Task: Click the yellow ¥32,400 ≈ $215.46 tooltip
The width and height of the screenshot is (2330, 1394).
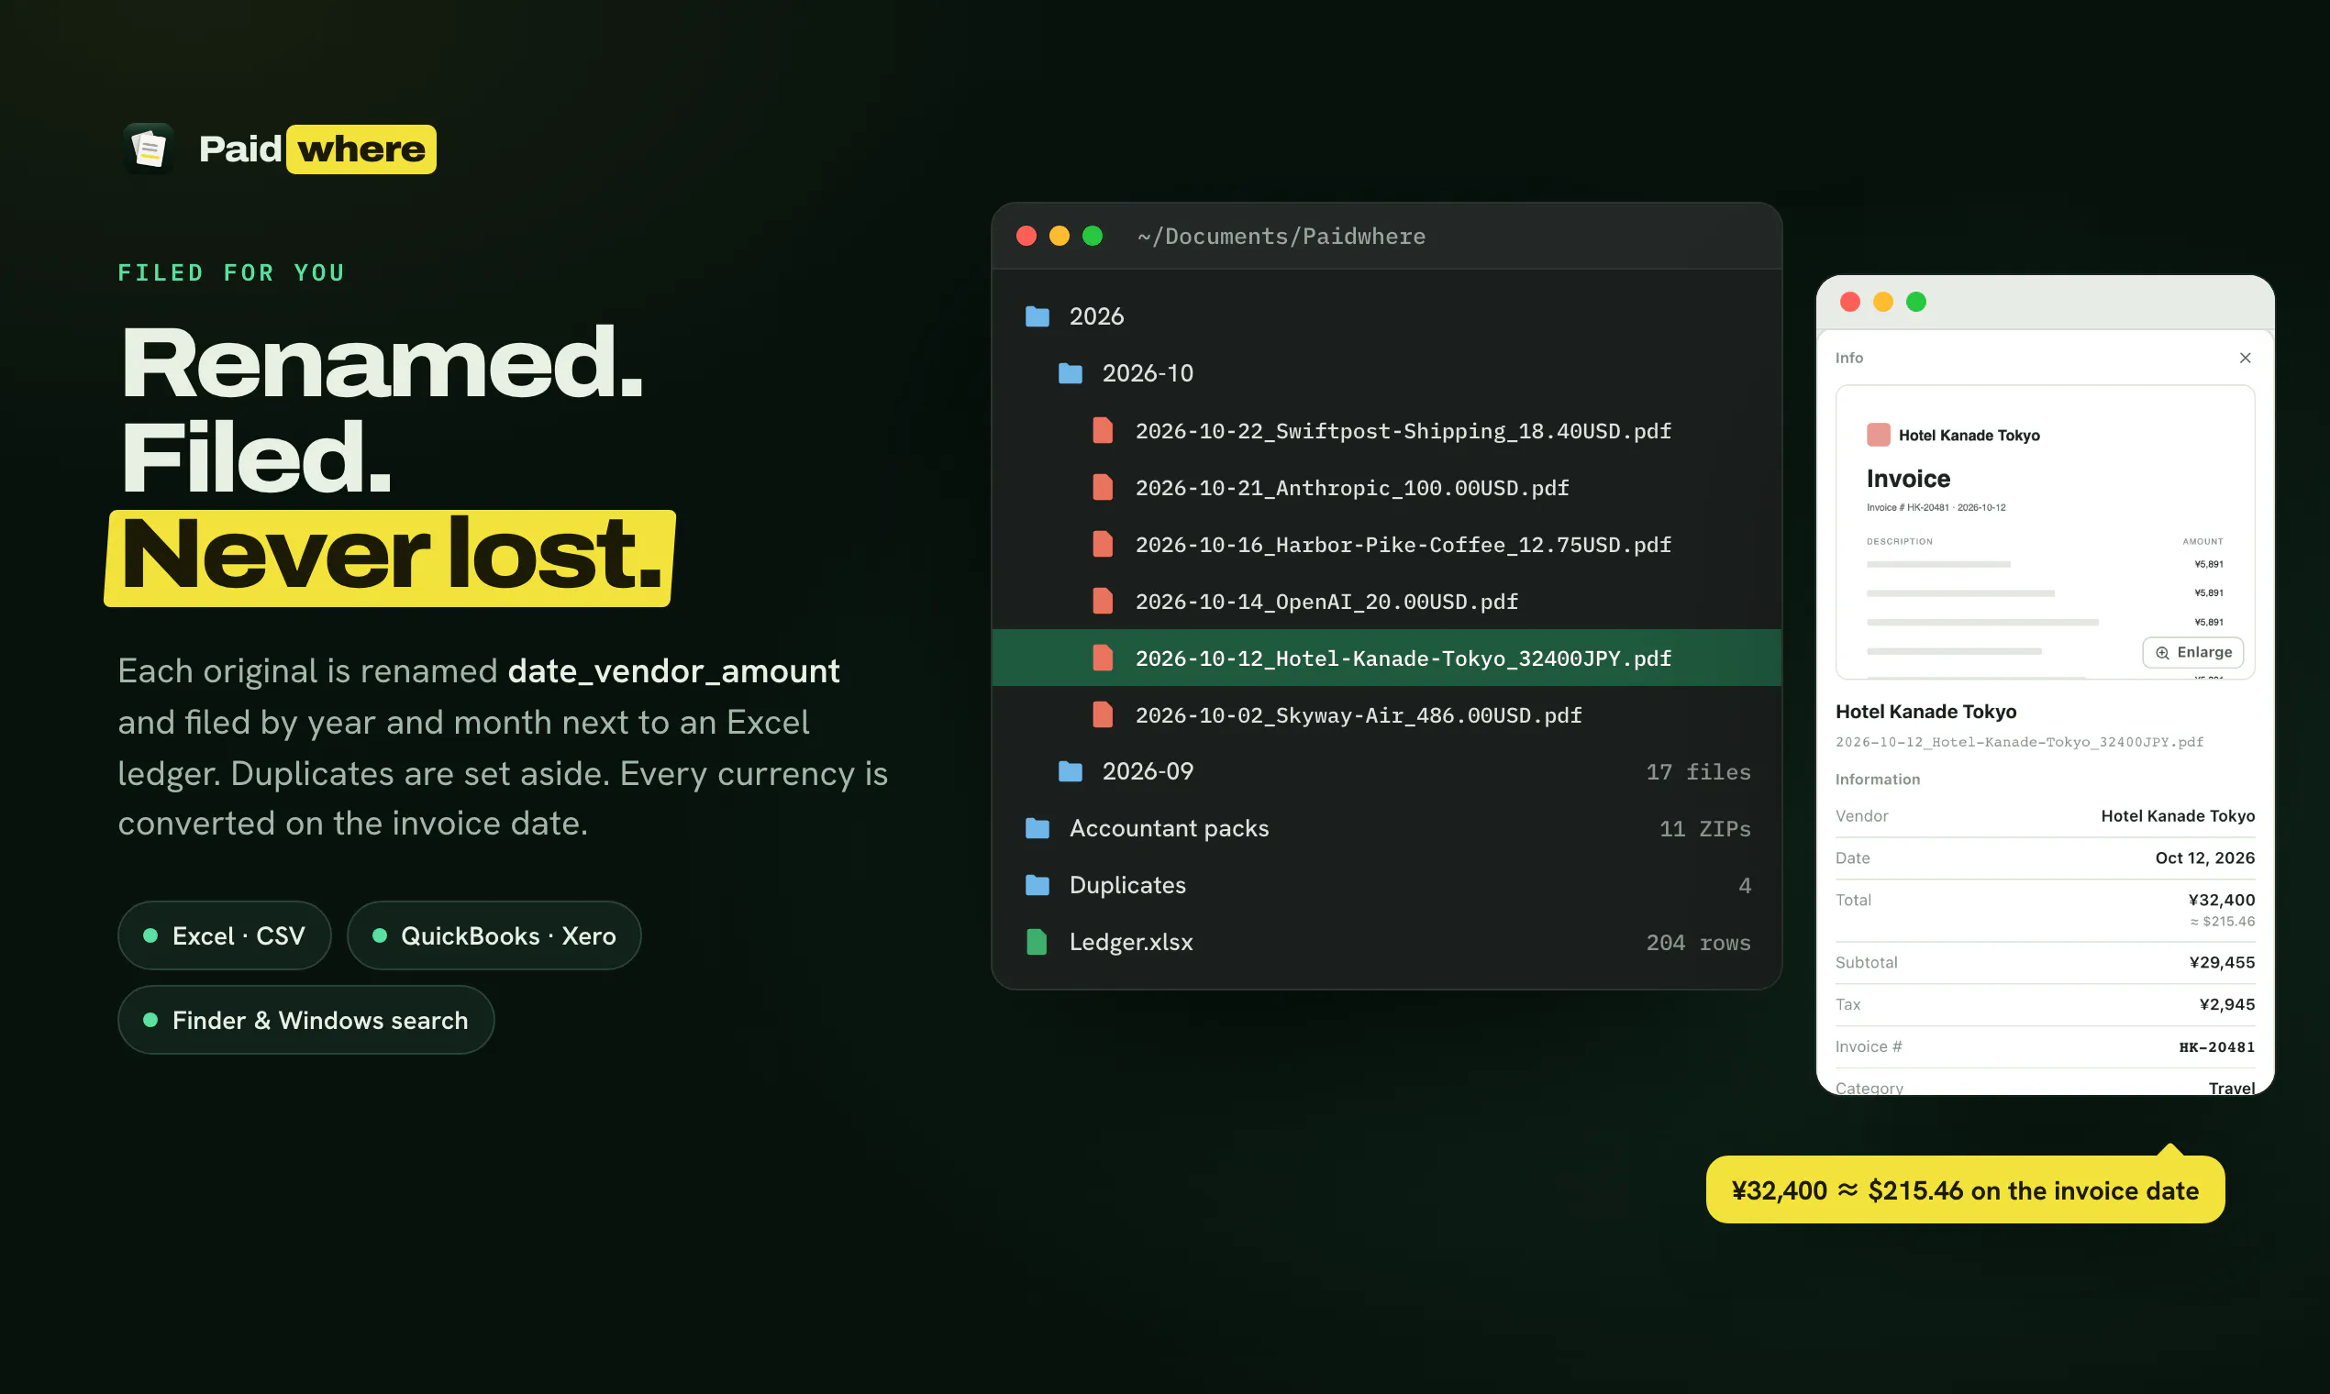Action: pyautogui.click(x=1965, y=1189)
